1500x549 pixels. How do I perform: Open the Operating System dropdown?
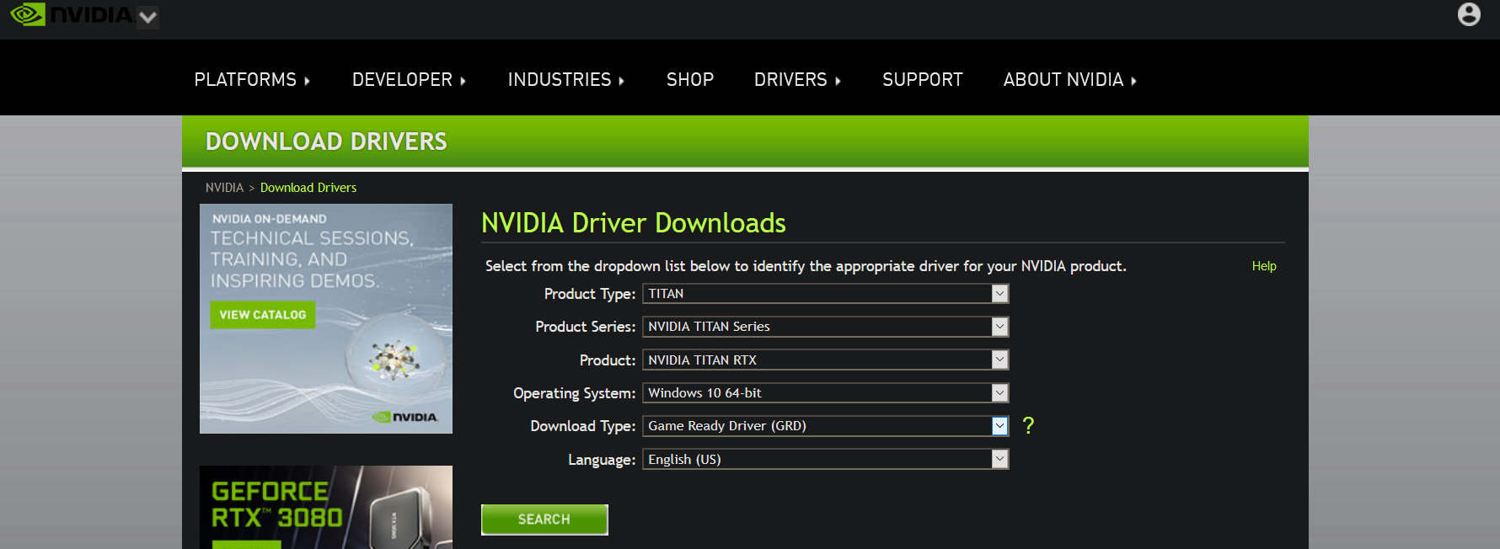(826, 393)
